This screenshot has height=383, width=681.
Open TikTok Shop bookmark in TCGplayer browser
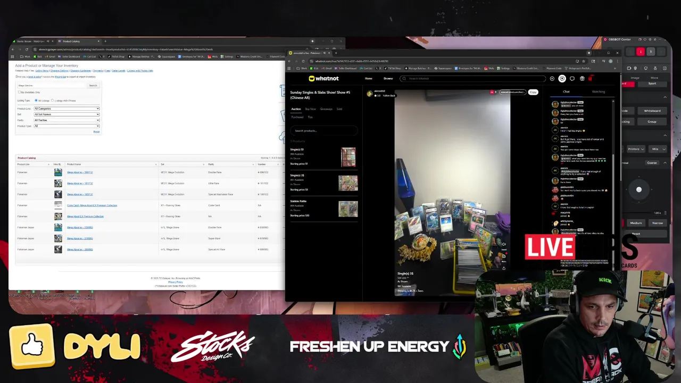[116, 56]
